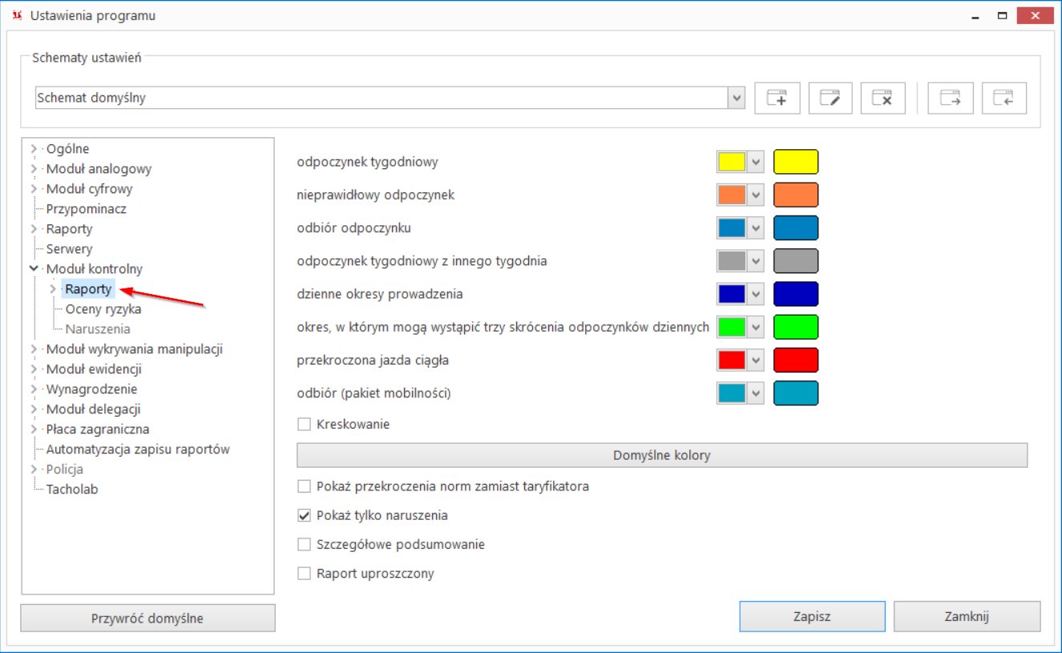Select Serwery in the tree

point(69,249)
